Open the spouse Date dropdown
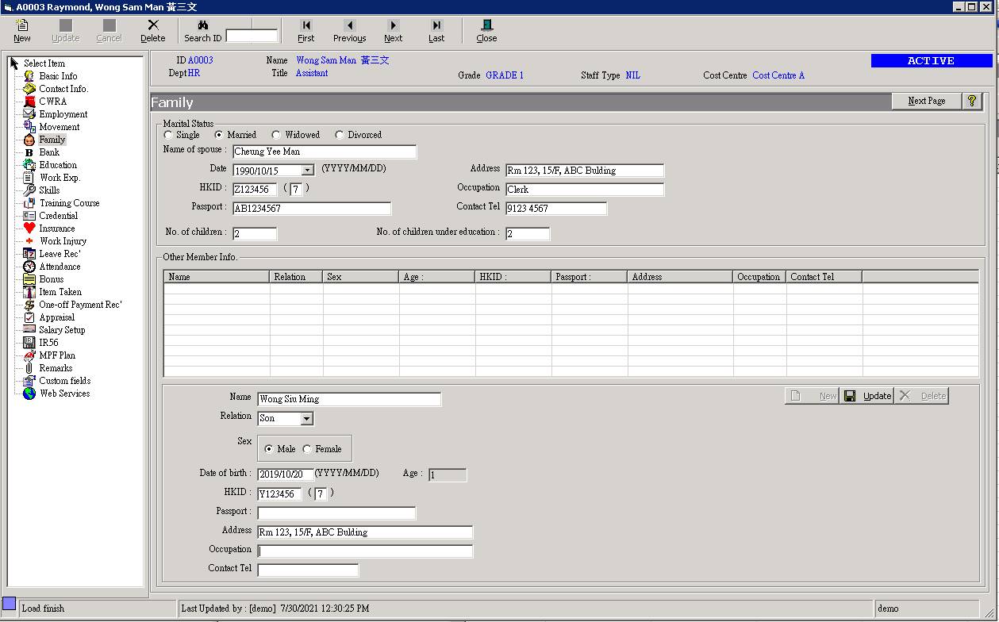This screenshot has height=622, width=999. (x=307, y=171)
